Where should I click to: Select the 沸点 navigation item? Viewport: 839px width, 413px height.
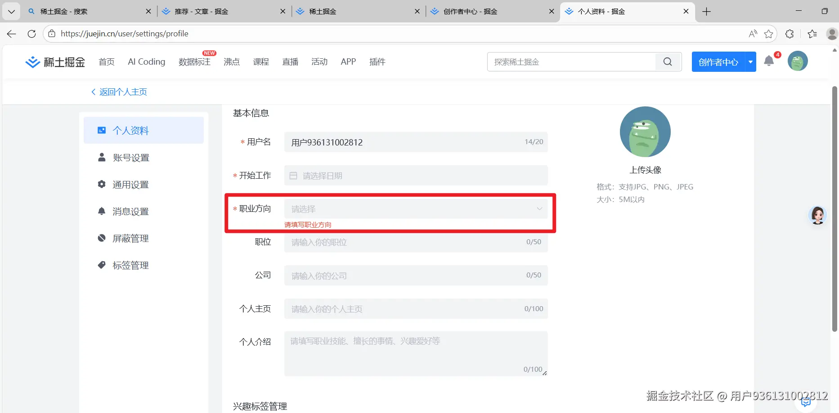point(231,62)
